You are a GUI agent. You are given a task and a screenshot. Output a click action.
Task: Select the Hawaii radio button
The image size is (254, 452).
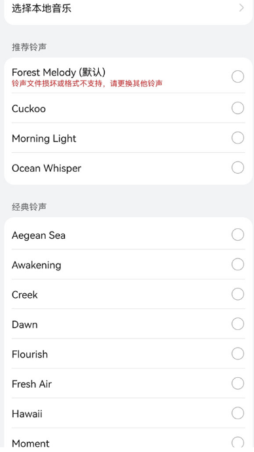pyautogui.click(x=238, y=413)
